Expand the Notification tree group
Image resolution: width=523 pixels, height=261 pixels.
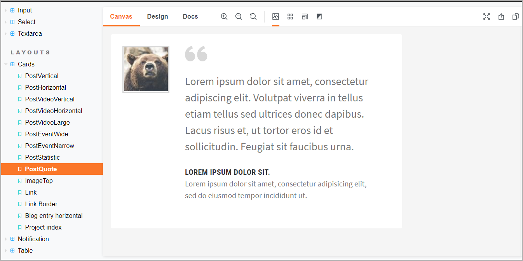click(6, 239)
